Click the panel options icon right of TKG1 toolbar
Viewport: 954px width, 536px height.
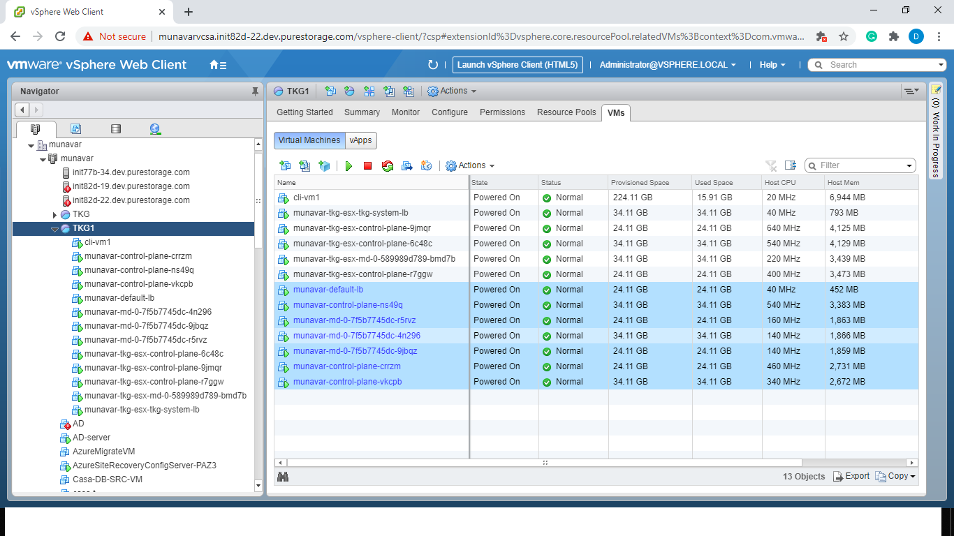[x=911, y=91]
